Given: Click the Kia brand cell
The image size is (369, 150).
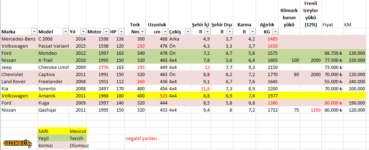Looking at the screenshot, I should [19, 89].
